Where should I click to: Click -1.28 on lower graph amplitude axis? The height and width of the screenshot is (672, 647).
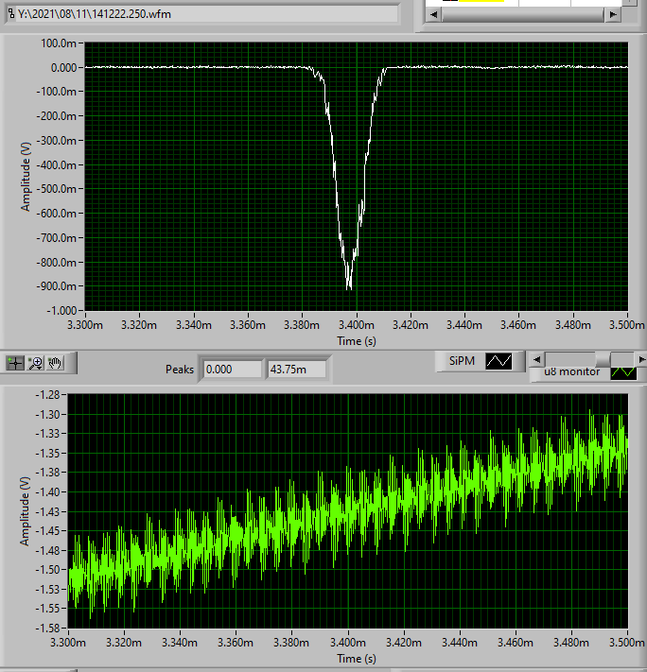51,394
